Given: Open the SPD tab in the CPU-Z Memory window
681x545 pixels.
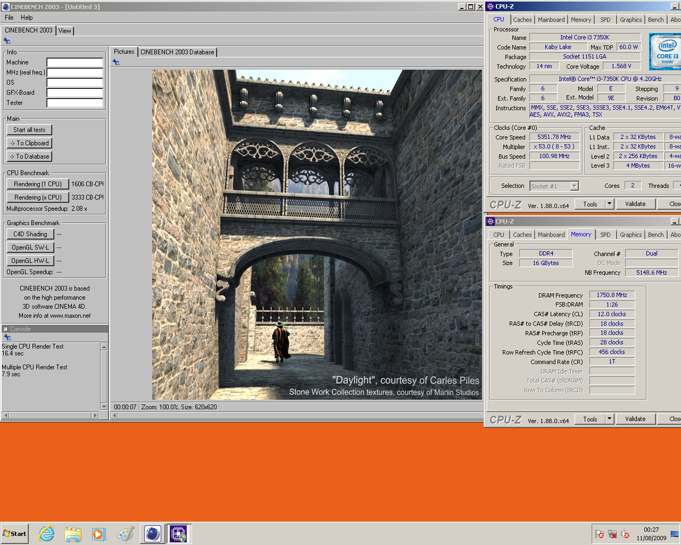Looking at the screenshot, I should point(605,235).
